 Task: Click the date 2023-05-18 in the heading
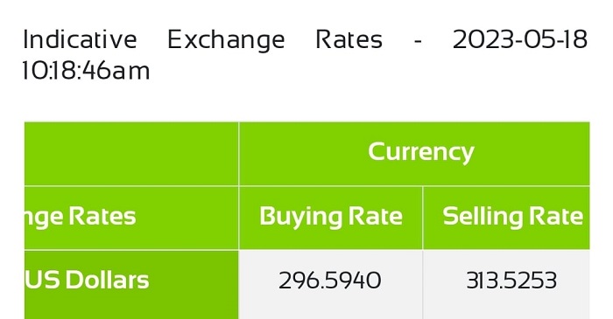(x=520, y=39)
